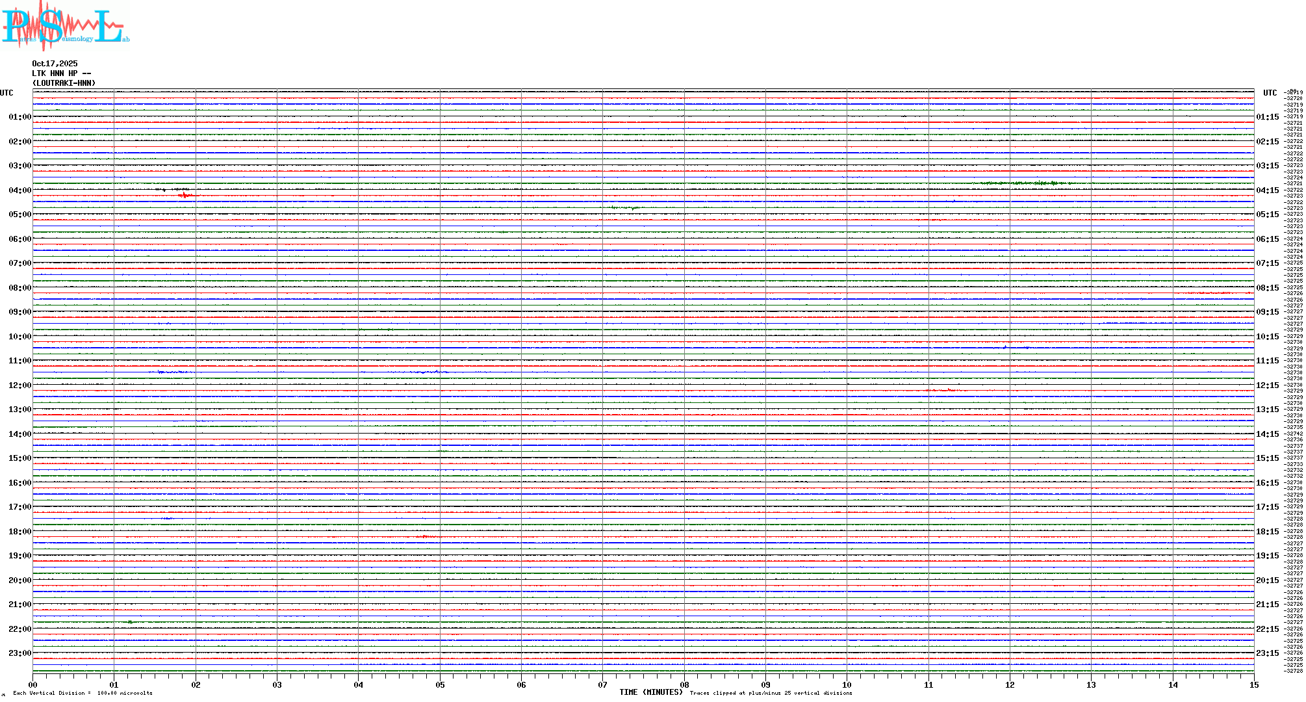Click the traces clipped footnote text
Image resolution: width=1306 pixels, height=702 pixels.
tap(771, 693)
